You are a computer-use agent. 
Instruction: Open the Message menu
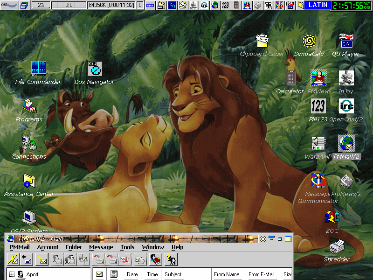point(101,247)
